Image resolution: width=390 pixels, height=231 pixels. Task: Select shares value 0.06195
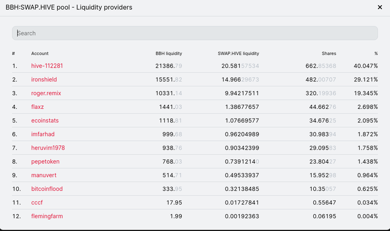(324, 216)
